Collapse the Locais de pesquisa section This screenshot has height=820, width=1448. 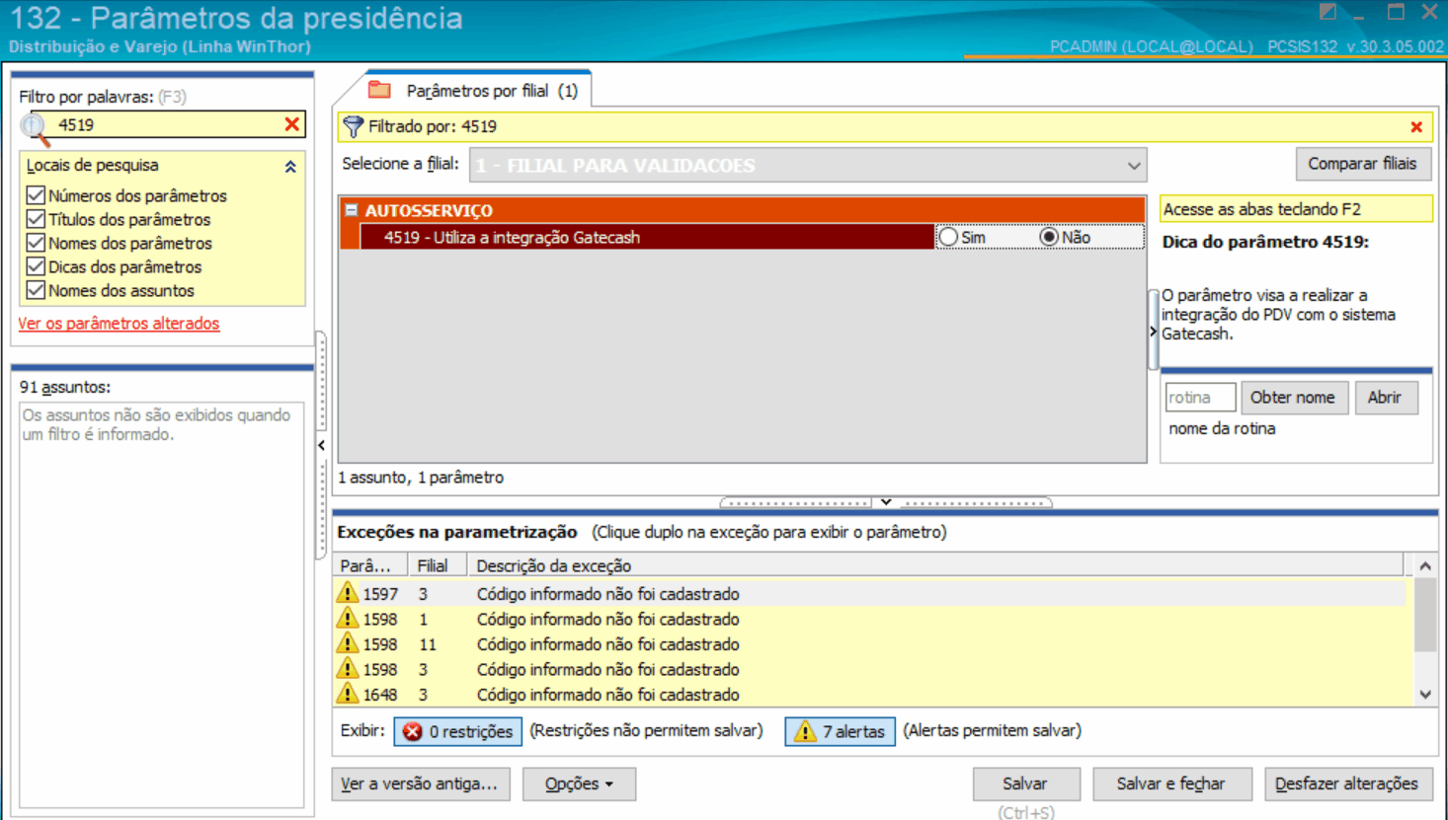(290, 167)
